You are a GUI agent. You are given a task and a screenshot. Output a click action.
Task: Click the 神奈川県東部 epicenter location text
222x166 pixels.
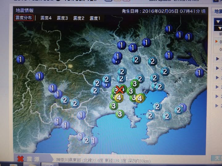pyautogui.click(x=69, y=160)
